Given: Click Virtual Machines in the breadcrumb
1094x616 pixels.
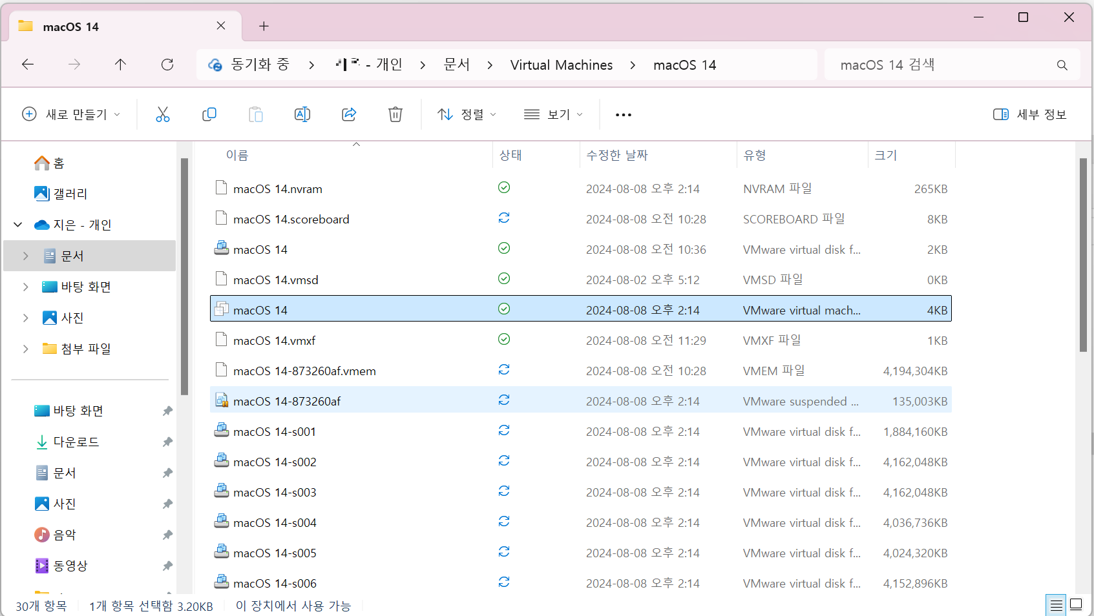Looking at the screenshot, I should click(562, 65).
